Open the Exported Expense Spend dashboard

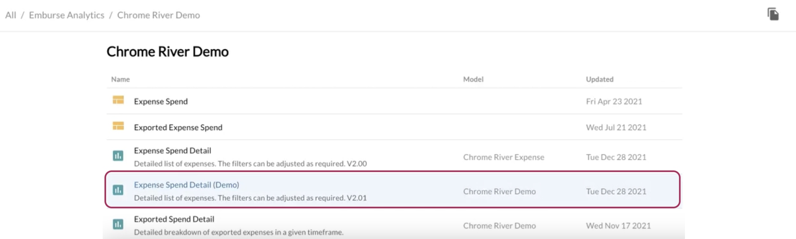pos(178,127)
